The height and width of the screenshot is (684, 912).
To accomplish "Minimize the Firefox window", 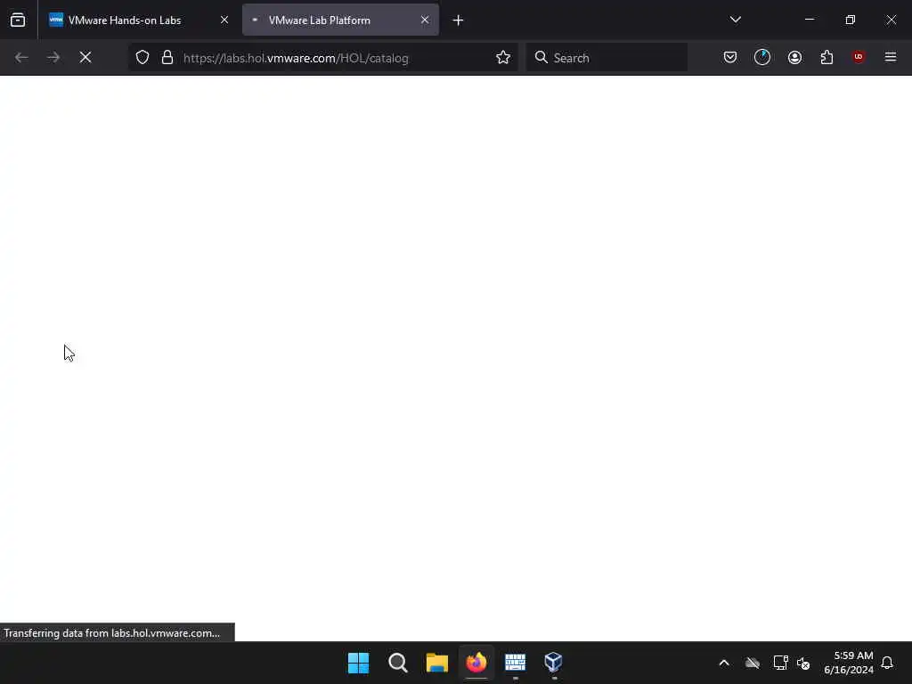I will (x=809, y=20).
